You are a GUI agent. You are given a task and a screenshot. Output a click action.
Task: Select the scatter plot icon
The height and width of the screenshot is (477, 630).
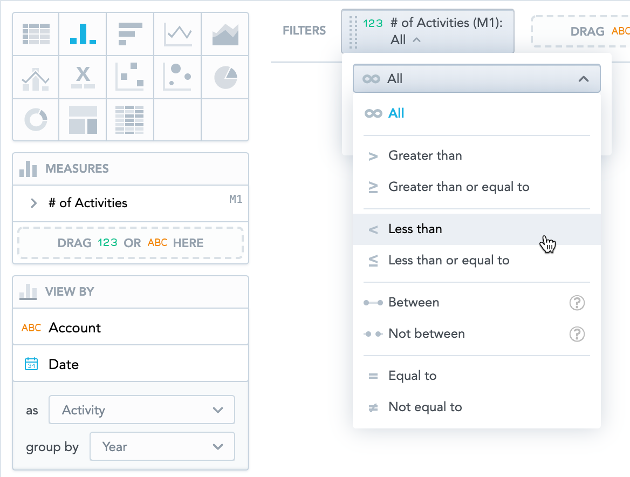coord(130,77)
